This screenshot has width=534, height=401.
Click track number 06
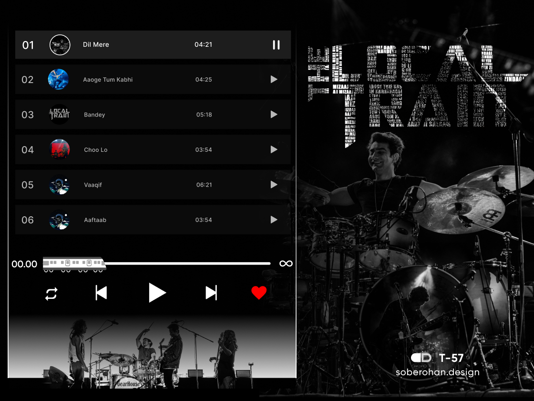click(x=28, y=220)
